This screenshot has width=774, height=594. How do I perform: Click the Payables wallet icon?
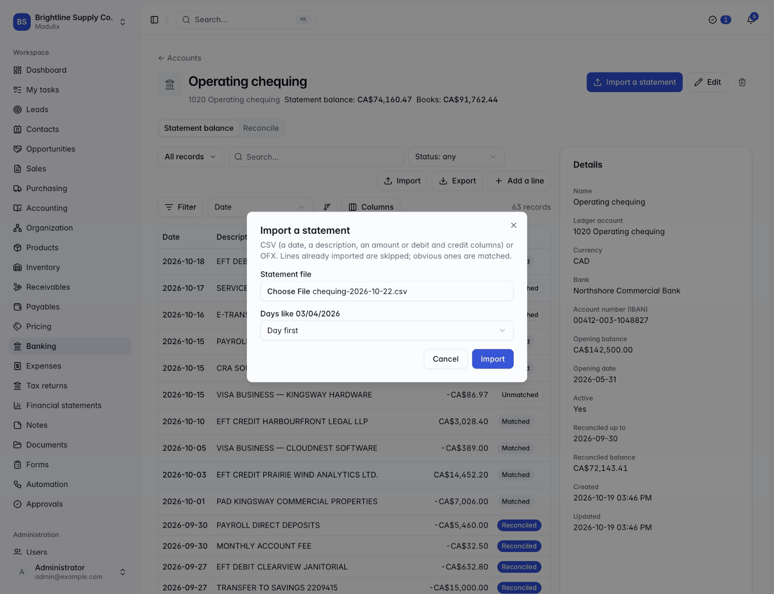(x=17, y=307)
